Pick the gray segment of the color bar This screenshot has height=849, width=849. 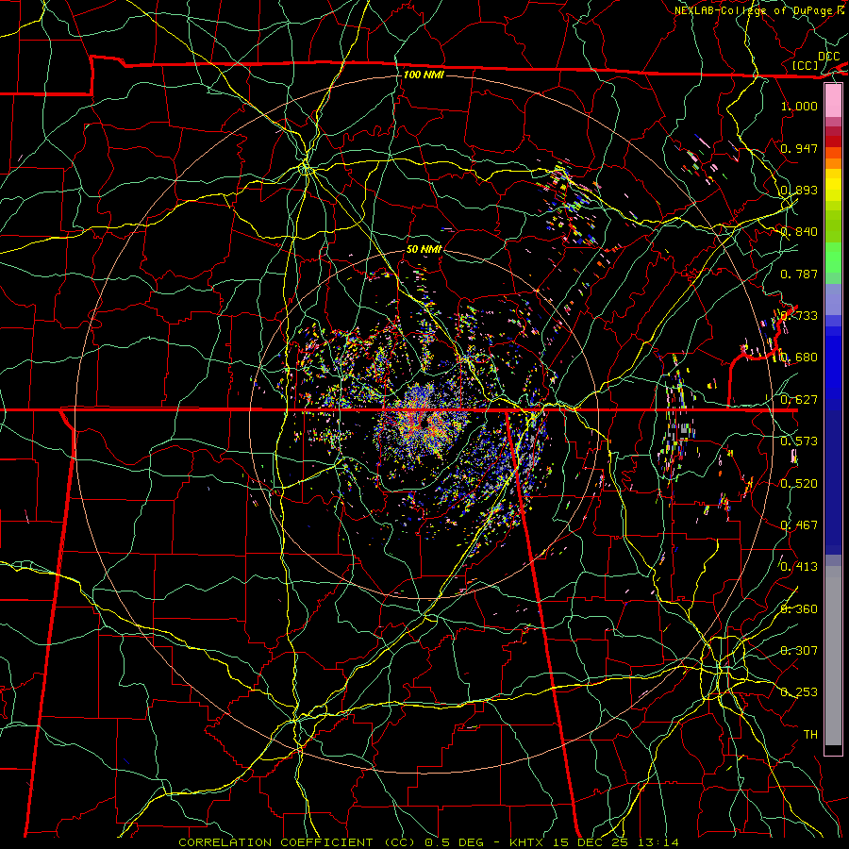[x=833, y=656]
